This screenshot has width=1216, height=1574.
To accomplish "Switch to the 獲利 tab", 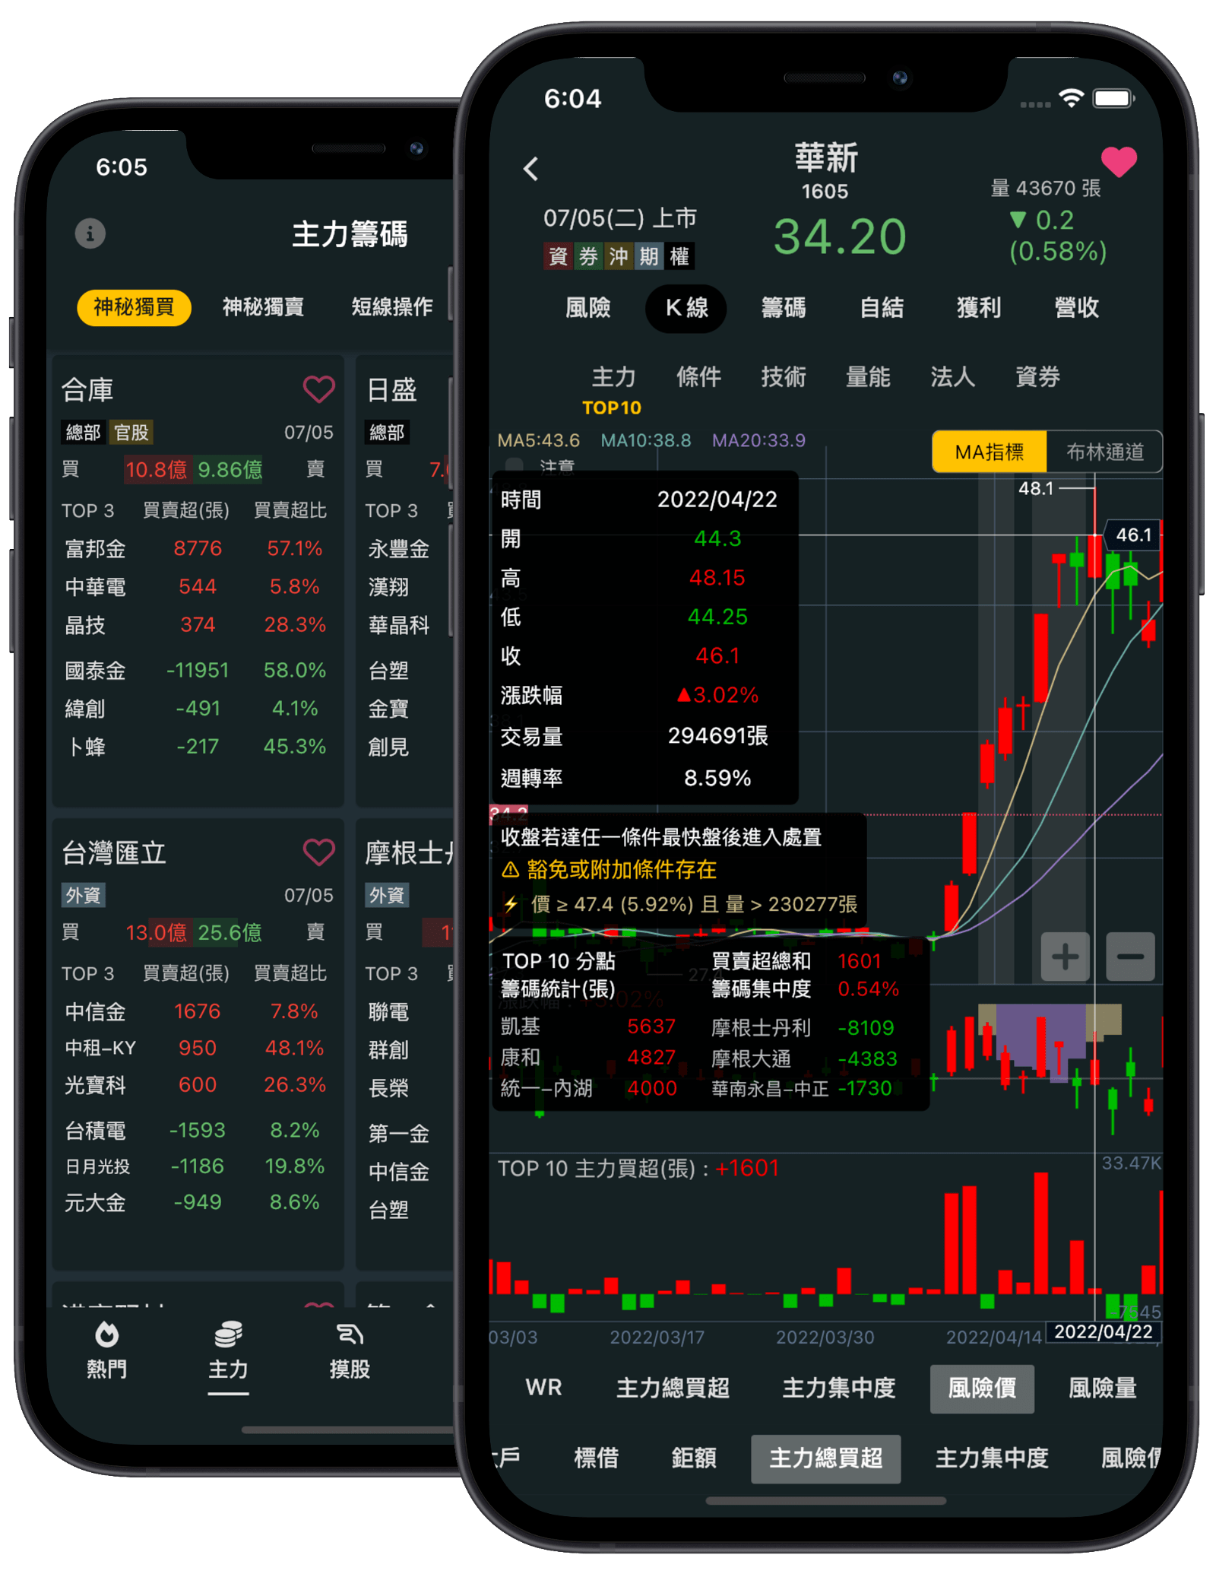I will click(x=979, y=308).
